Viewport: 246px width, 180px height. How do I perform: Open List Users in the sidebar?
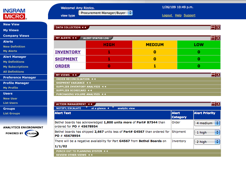10,103
